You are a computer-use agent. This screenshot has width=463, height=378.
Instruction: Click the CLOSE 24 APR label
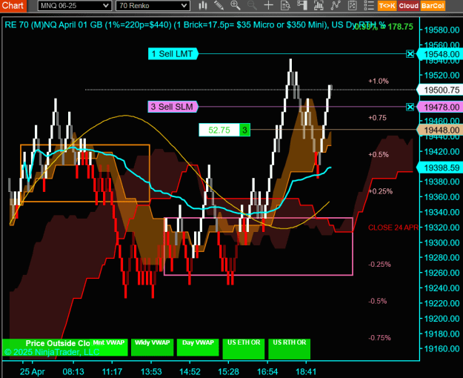tap(393, 228)
